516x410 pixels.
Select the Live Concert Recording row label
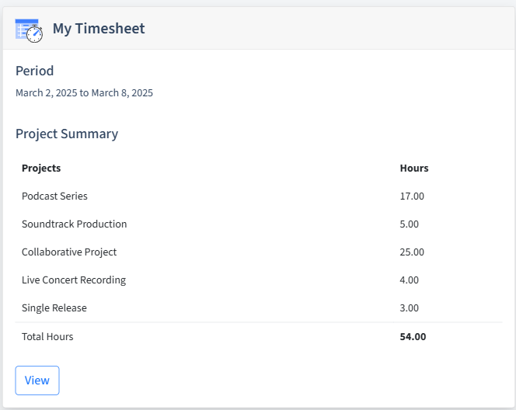point(74,280)
